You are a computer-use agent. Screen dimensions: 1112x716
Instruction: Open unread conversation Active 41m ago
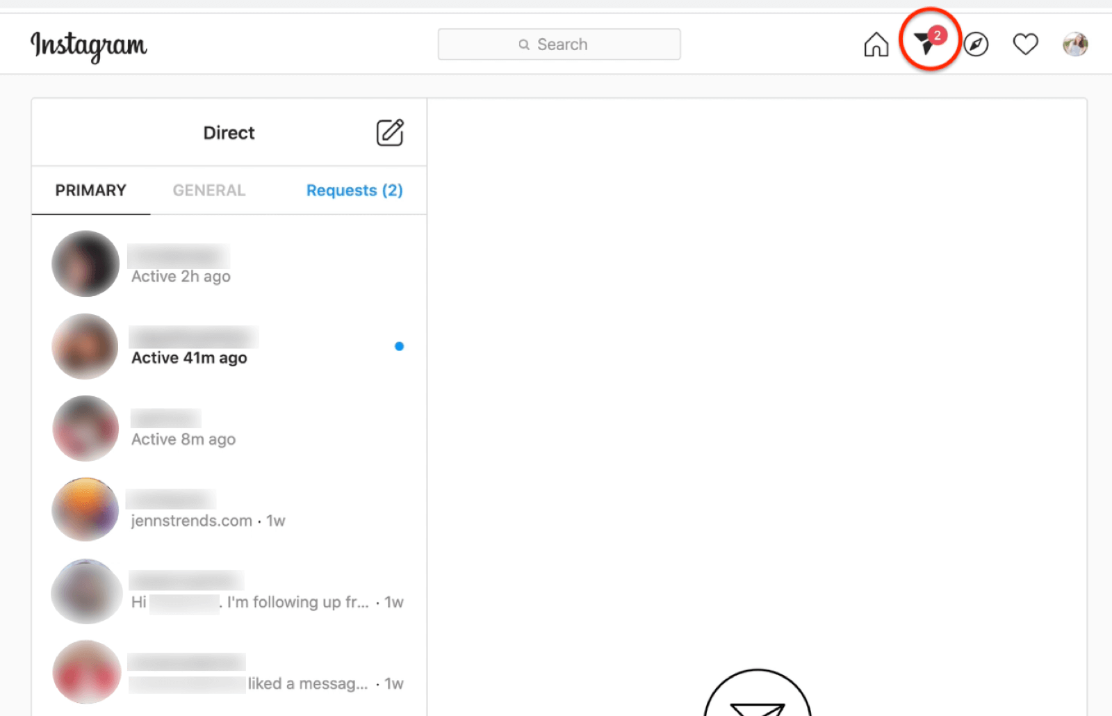tap(229, 346)
